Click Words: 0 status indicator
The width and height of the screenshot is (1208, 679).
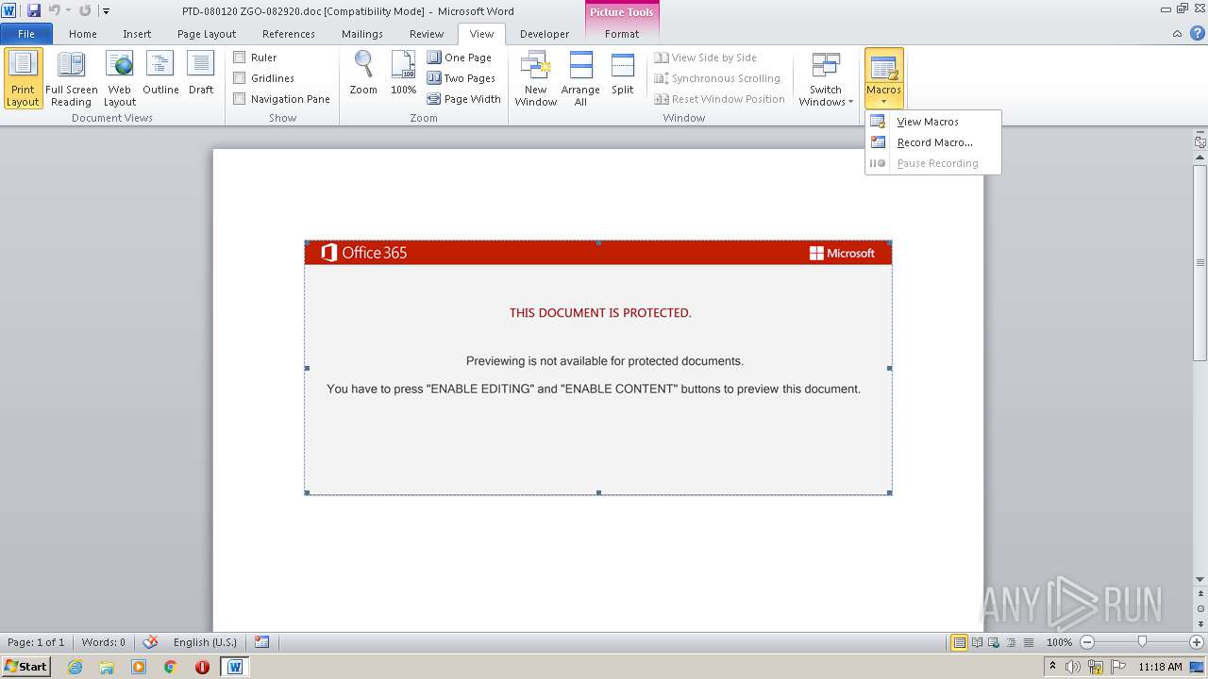[103, 642]
